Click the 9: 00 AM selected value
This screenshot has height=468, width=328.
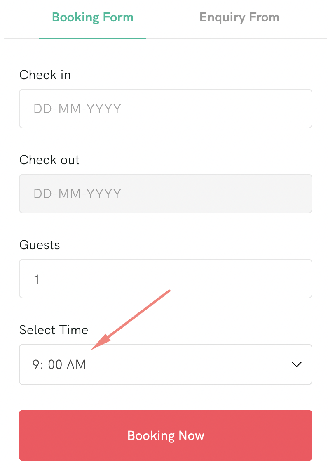click(x=59, y=364)
